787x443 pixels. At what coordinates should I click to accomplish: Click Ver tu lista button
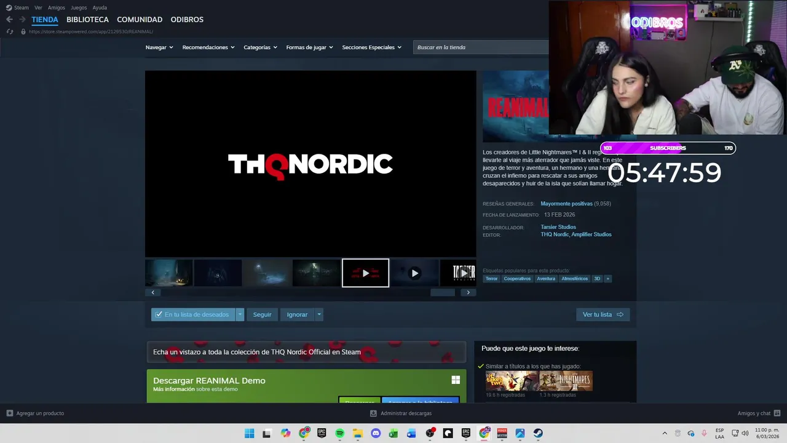(603, 314)
